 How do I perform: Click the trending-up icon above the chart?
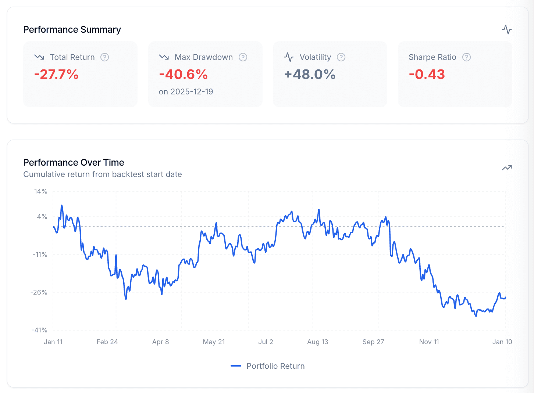(x=507, y=167)
